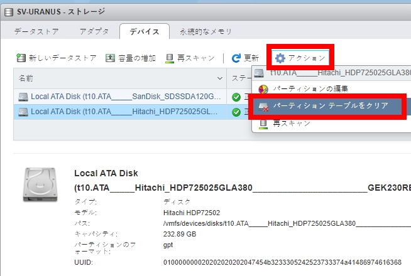Click the タイプ value ディスク

(x=177, y=202)
